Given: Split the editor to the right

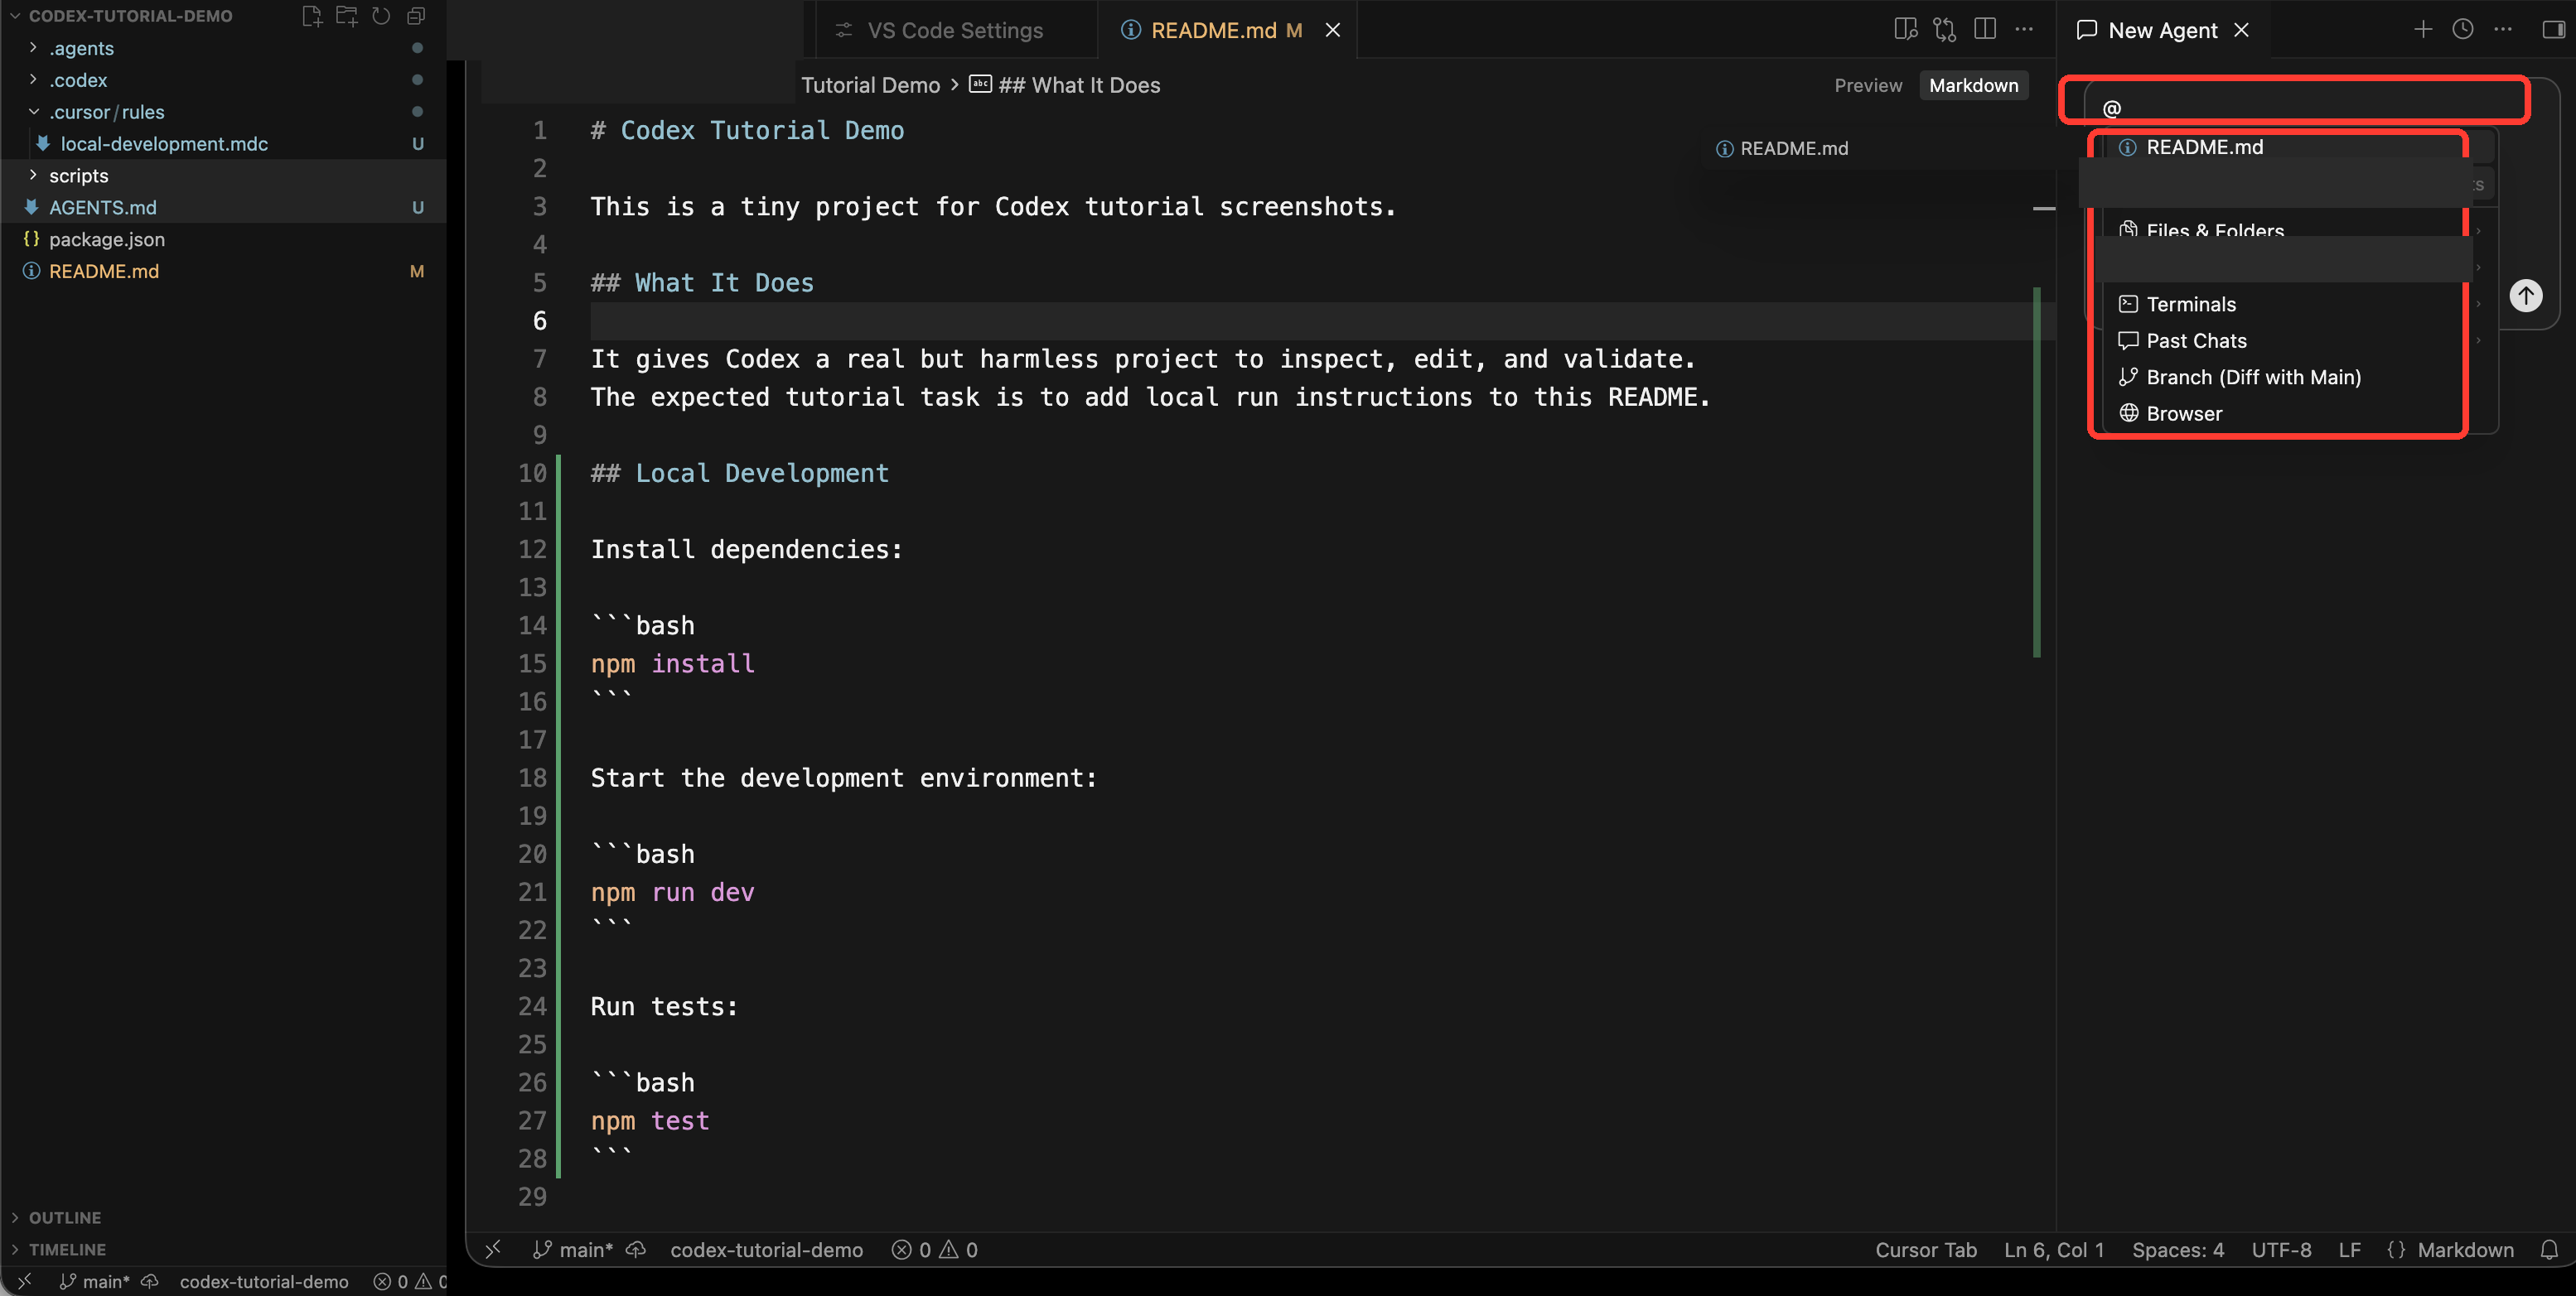Looking at the screenshot, I should 1985,29.
